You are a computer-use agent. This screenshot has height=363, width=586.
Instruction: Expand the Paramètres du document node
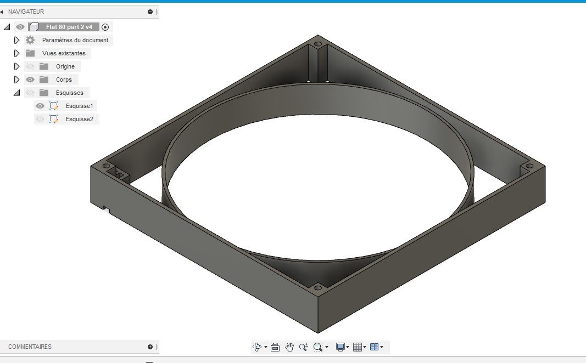tap(16, 40)
